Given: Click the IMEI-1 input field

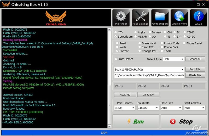Looking at the screenshot, I should 125,86.
